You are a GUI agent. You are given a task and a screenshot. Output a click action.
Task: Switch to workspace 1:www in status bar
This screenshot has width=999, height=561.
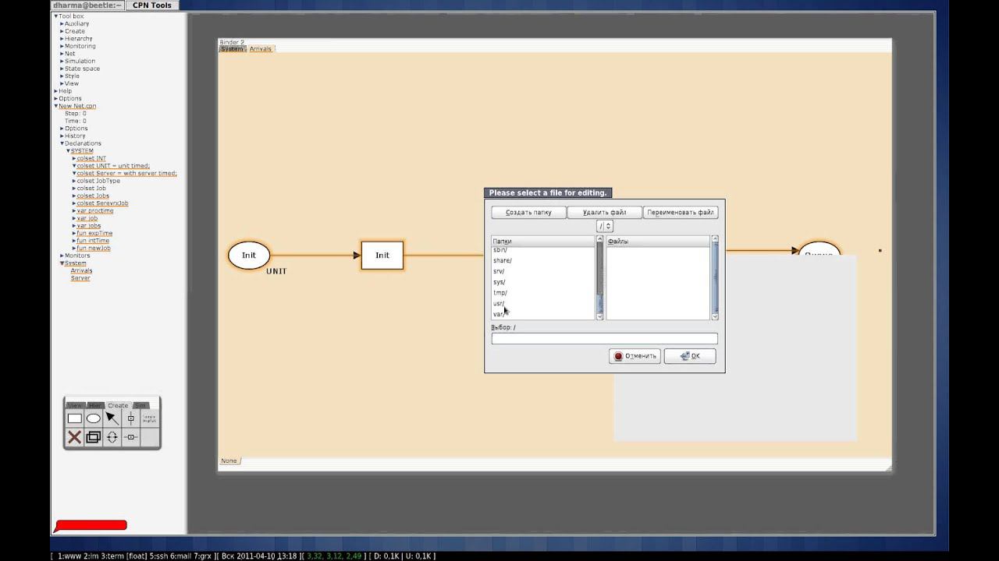[70, 556]
